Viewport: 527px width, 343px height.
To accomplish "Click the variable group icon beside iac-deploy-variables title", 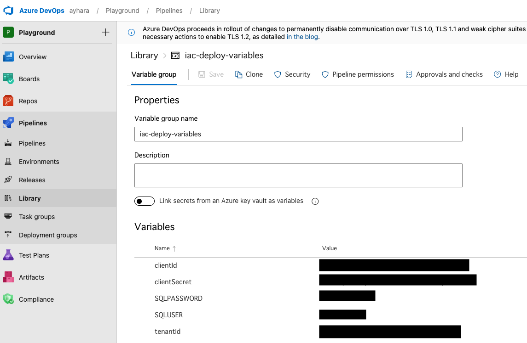I will (x=175, y=56).
